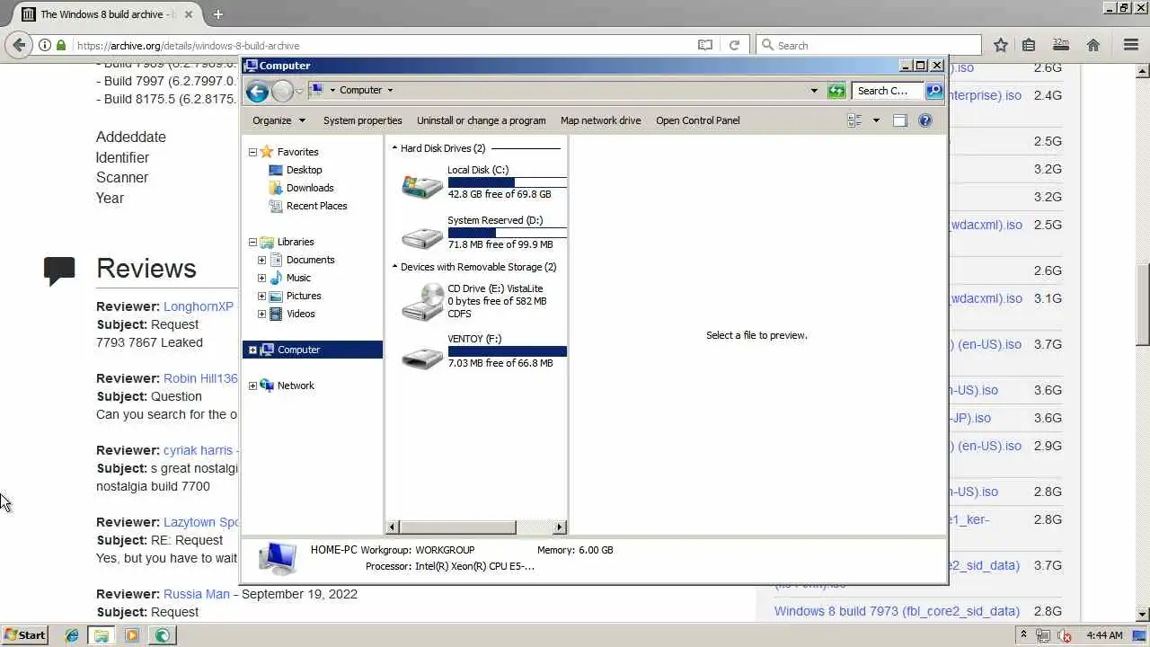Click Uninstall or change a program
1150x647 pixels.
point(481,120)
